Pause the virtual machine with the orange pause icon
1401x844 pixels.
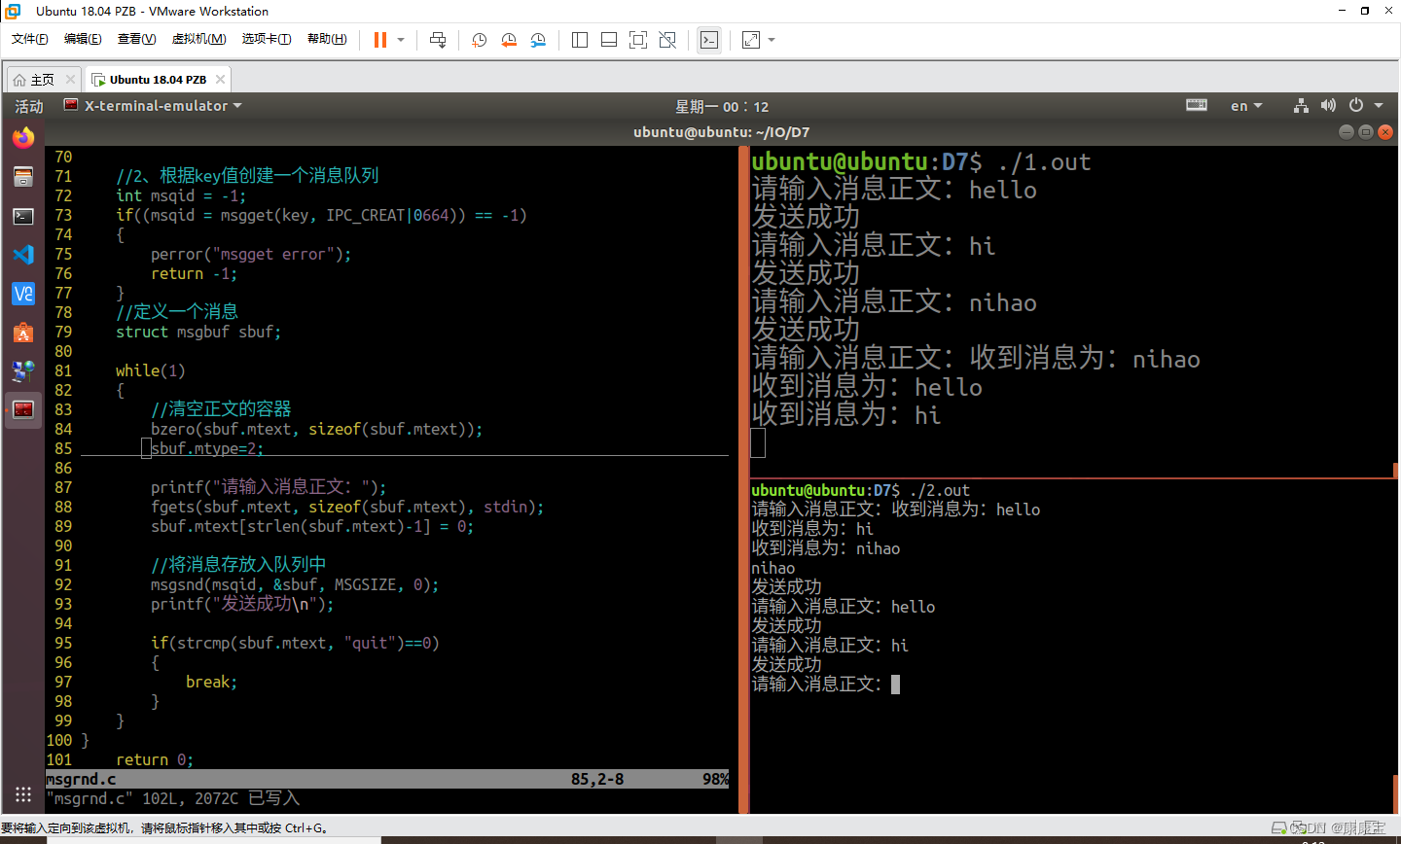pyautogui.click(x=380, y=40)
